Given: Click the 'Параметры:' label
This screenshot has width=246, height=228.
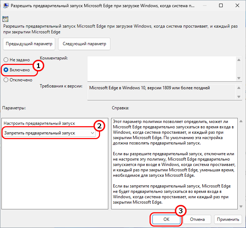Looking at the screenshot, I should coord(14,108).
